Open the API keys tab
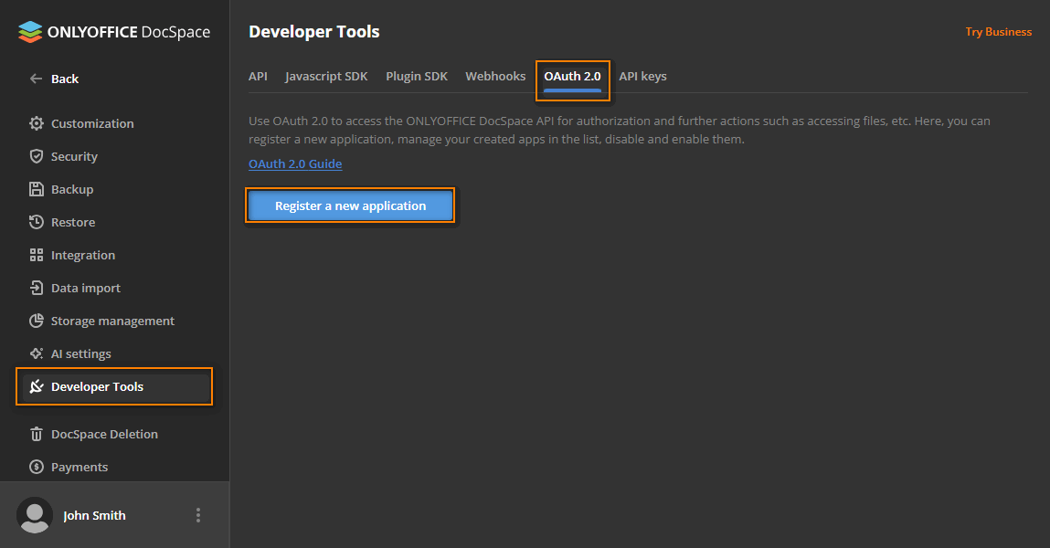This screenshot has width=1050, height=548. tap(642, 76)
